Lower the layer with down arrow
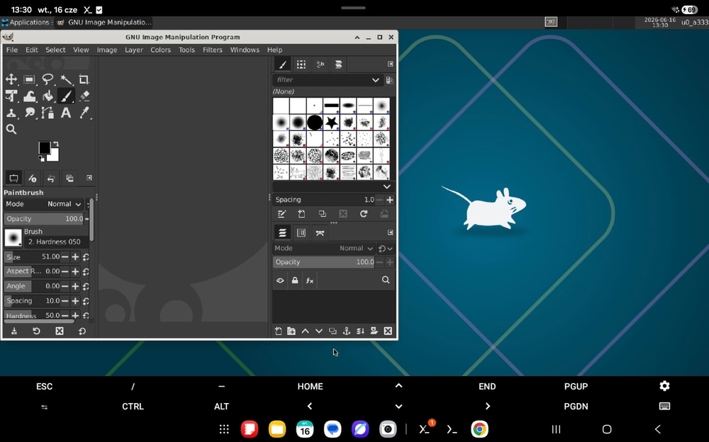Screen dimensions: 709x442 point(319,331)
